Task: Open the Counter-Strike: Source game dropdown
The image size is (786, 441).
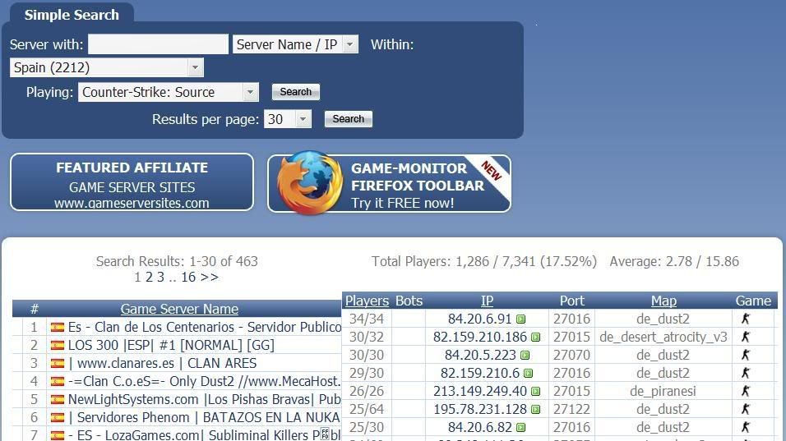Action: (169, 92)
